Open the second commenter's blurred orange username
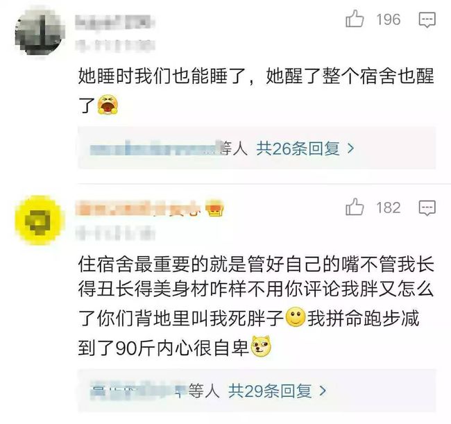451x424 pixels. [x=139, y=208]
